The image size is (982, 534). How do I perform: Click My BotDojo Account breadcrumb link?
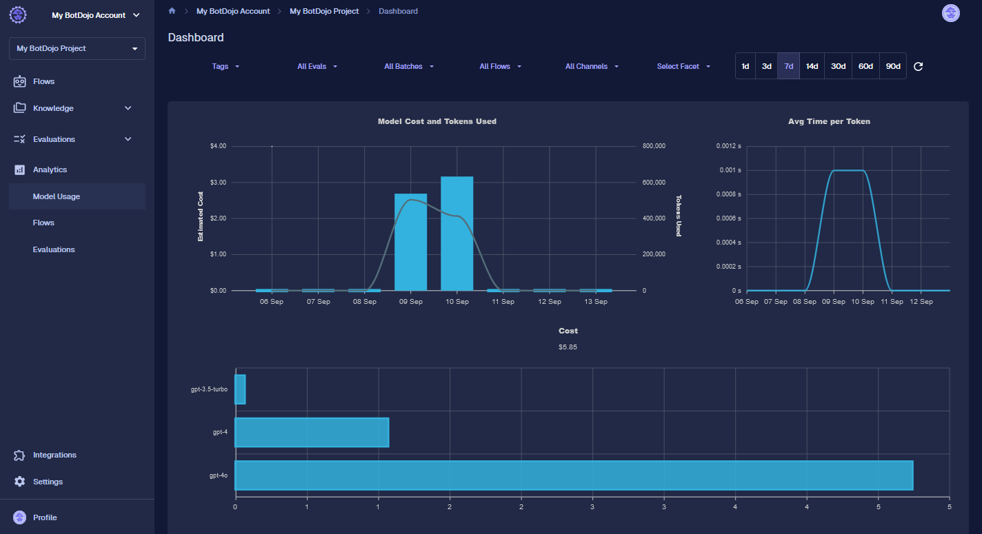(x=233, y=11)
